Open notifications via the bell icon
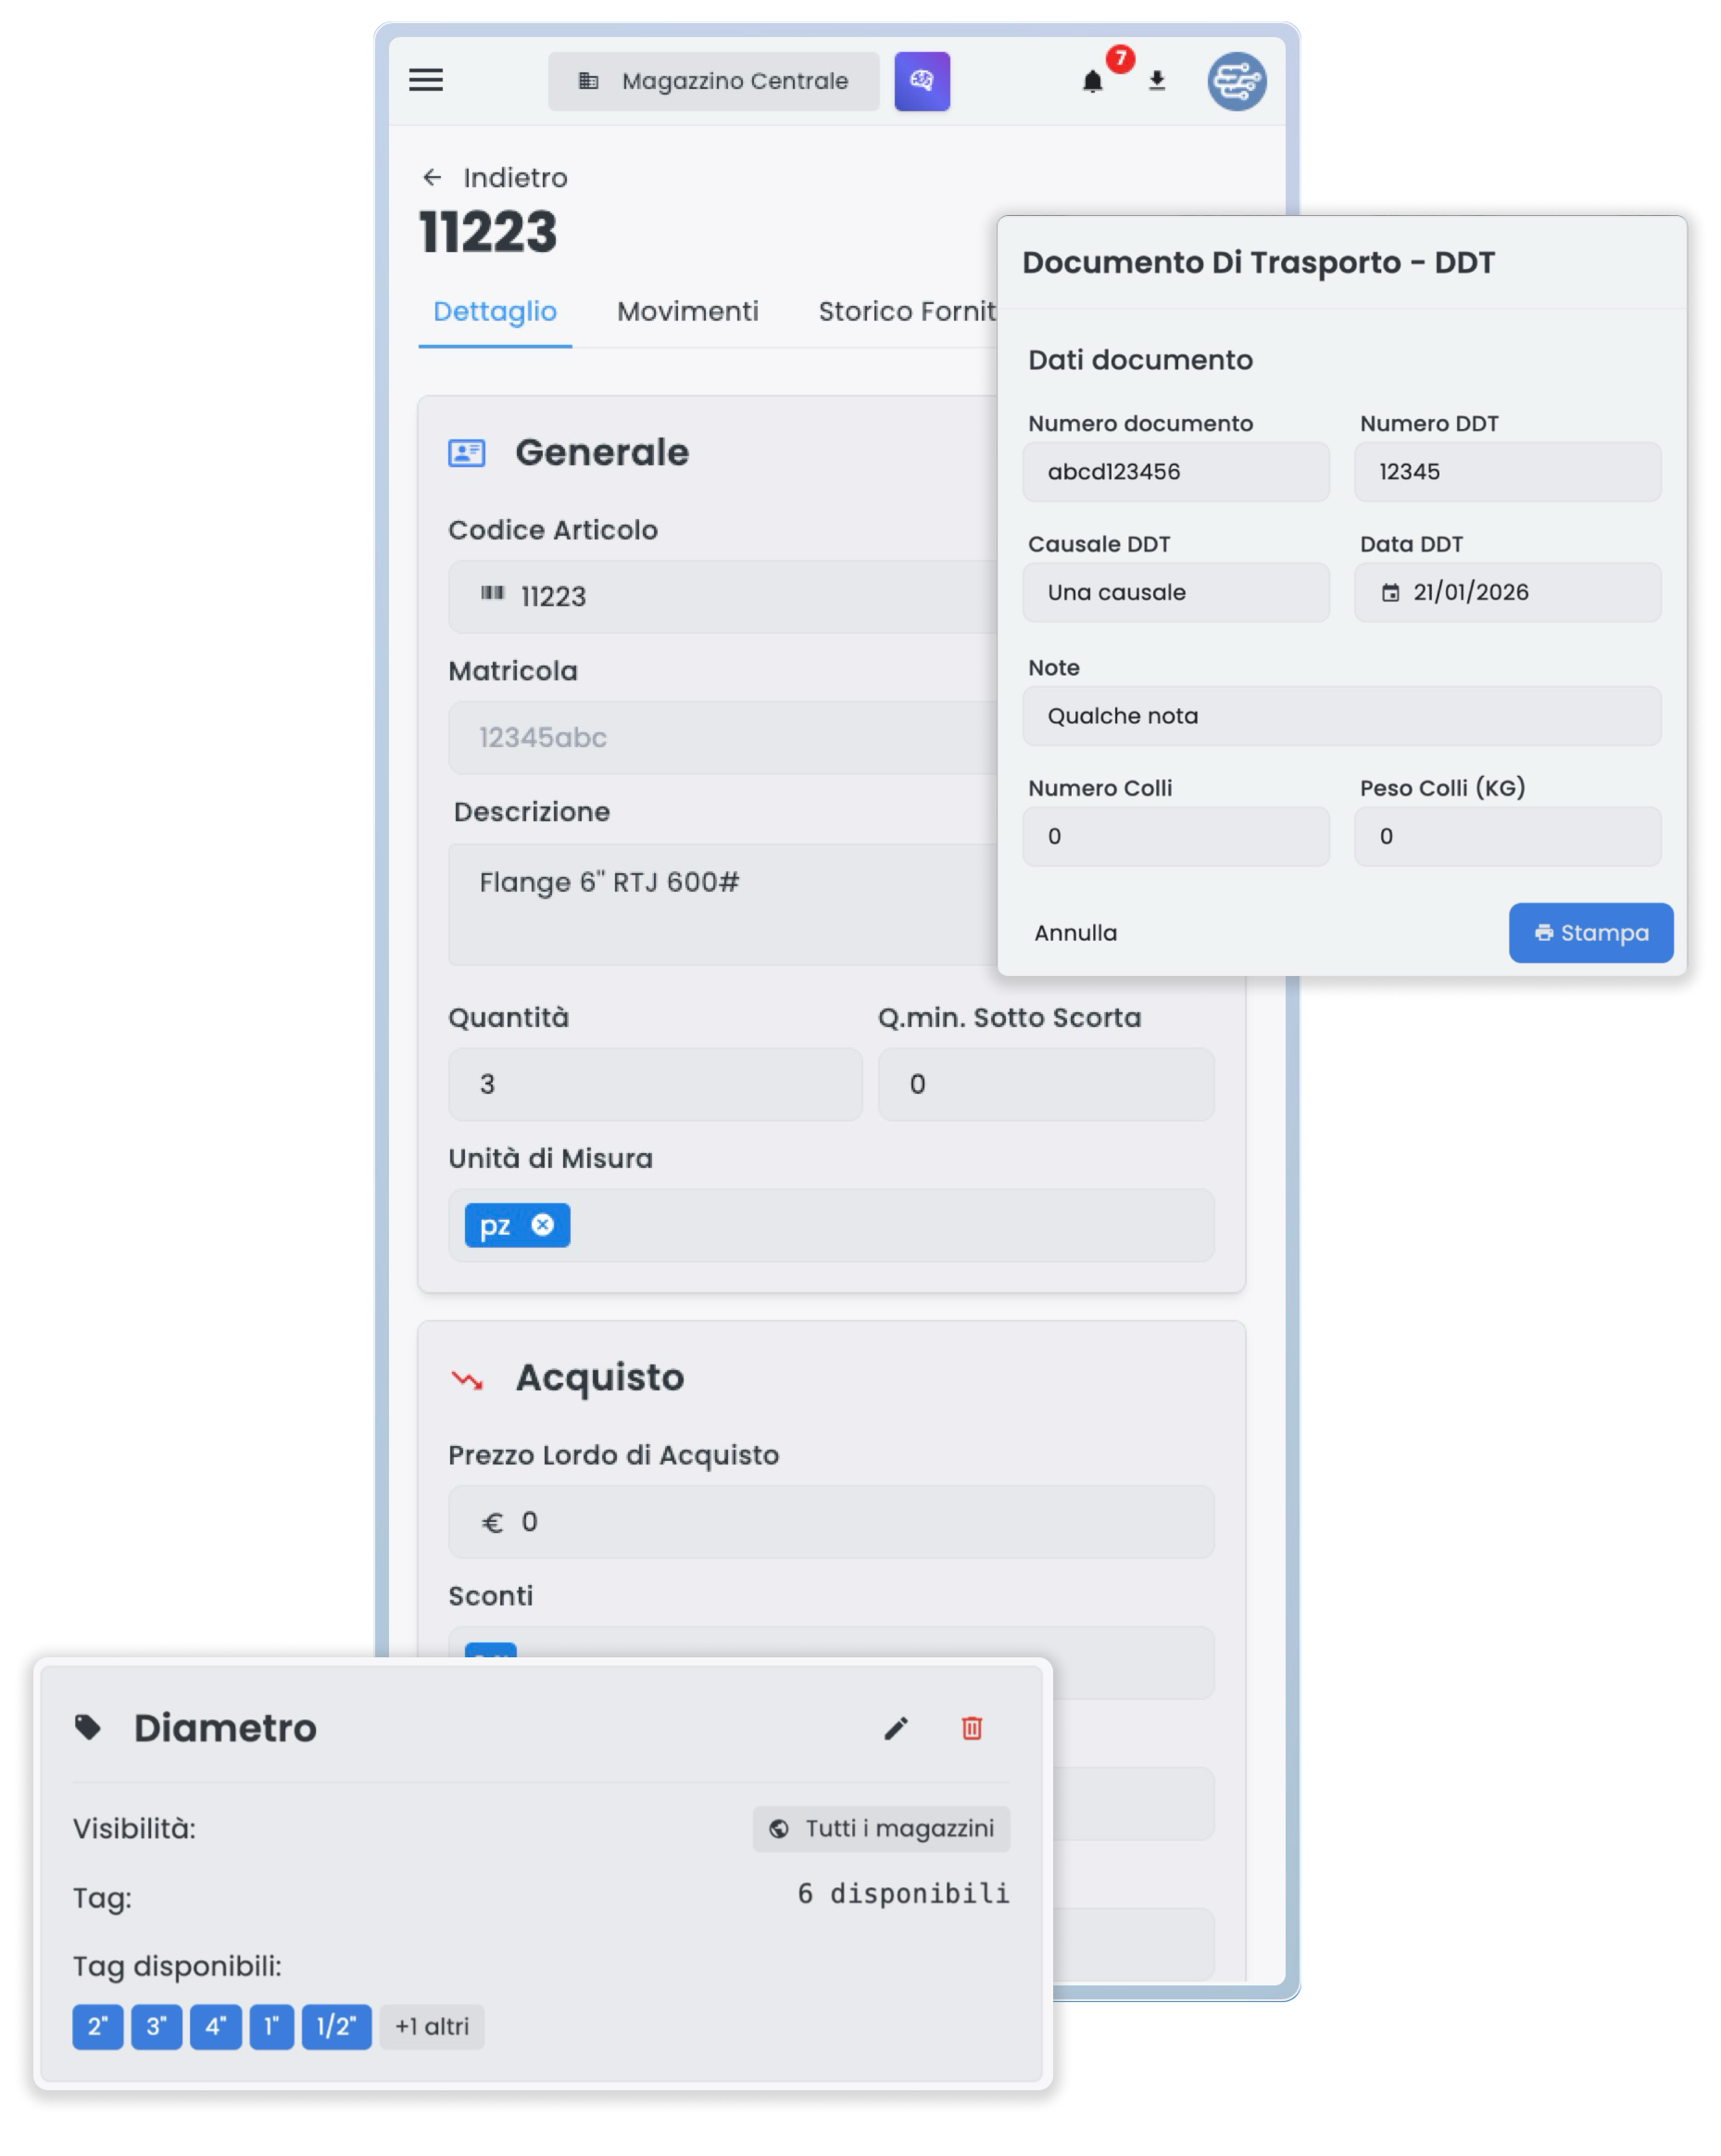Image resolution: width=1721 pixels, height=2156 pixels. [1094, 84]
